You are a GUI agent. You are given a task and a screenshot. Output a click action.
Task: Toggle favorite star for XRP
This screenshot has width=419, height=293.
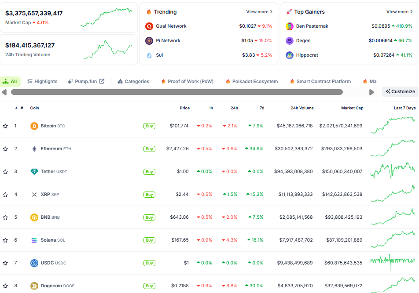5,195
